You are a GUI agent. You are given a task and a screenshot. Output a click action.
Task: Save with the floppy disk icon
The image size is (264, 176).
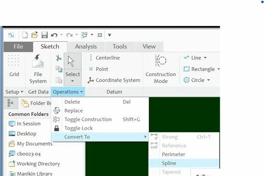click(x=44, y=35)
